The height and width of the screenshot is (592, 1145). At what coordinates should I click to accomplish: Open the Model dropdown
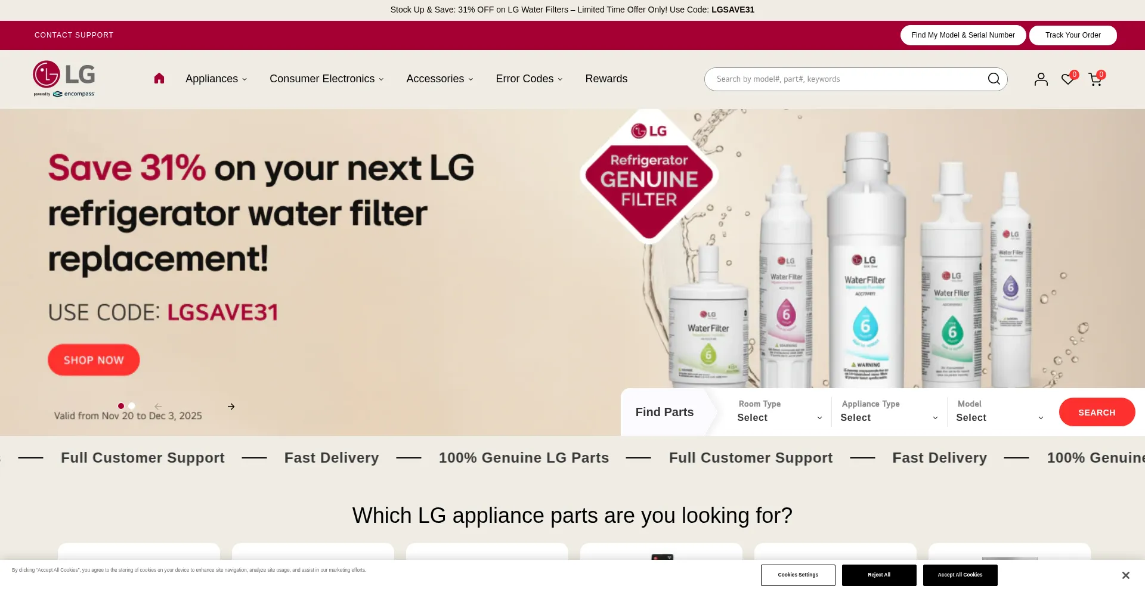pyautogui.click(x=999, y=412)
